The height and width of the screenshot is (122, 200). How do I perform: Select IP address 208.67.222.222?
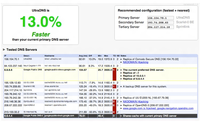[x=13, y=105]
